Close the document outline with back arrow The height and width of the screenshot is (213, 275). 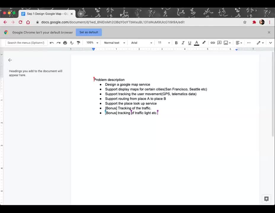coord(10,60)
